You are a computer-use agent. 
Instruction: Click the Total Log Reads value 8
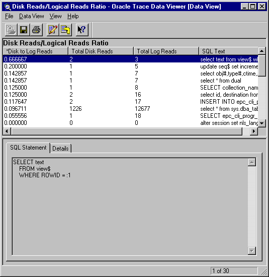coord(136,88)
